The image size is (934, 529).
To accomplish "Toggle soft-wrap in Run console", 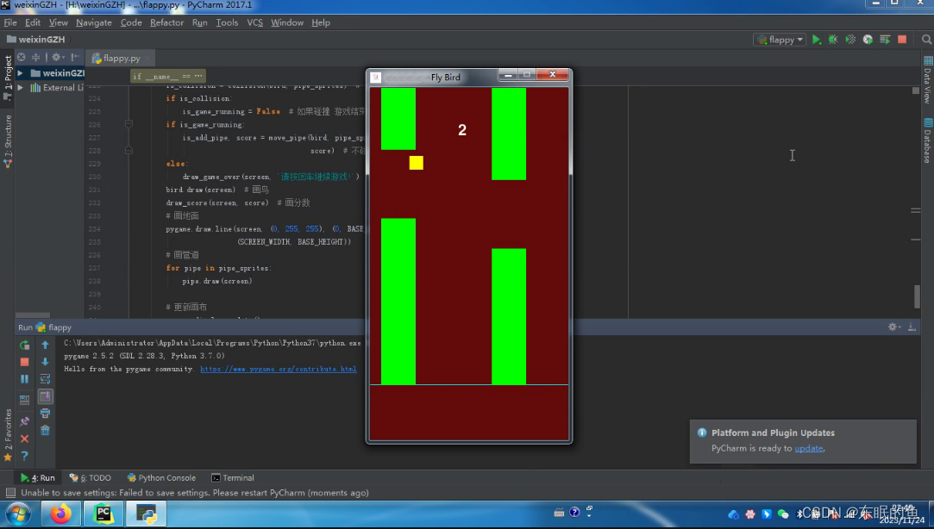I will (45, 379).
